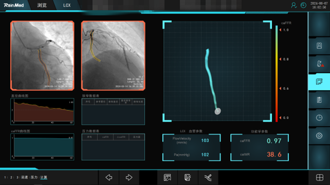
Task: Open the pressure sensor warning sidebar icon
Action: [x=319, y=64]
